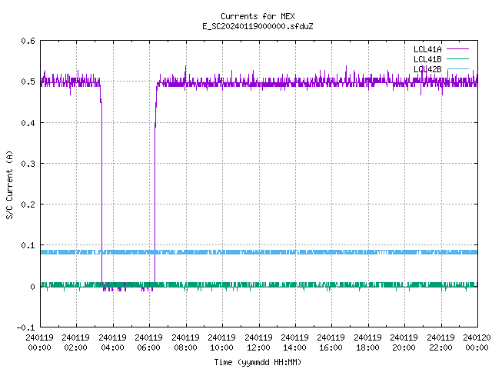The image size is (492, 369).
Task: Click the x-axis tick 240119 08:00
Action: 185,343
